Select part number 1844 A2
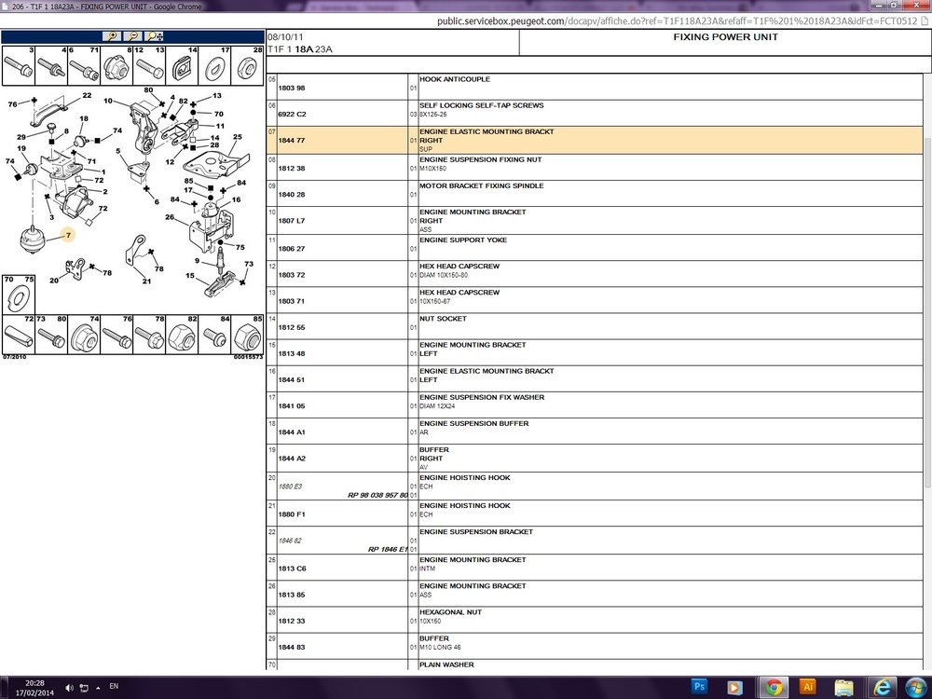 pos(291,459)
